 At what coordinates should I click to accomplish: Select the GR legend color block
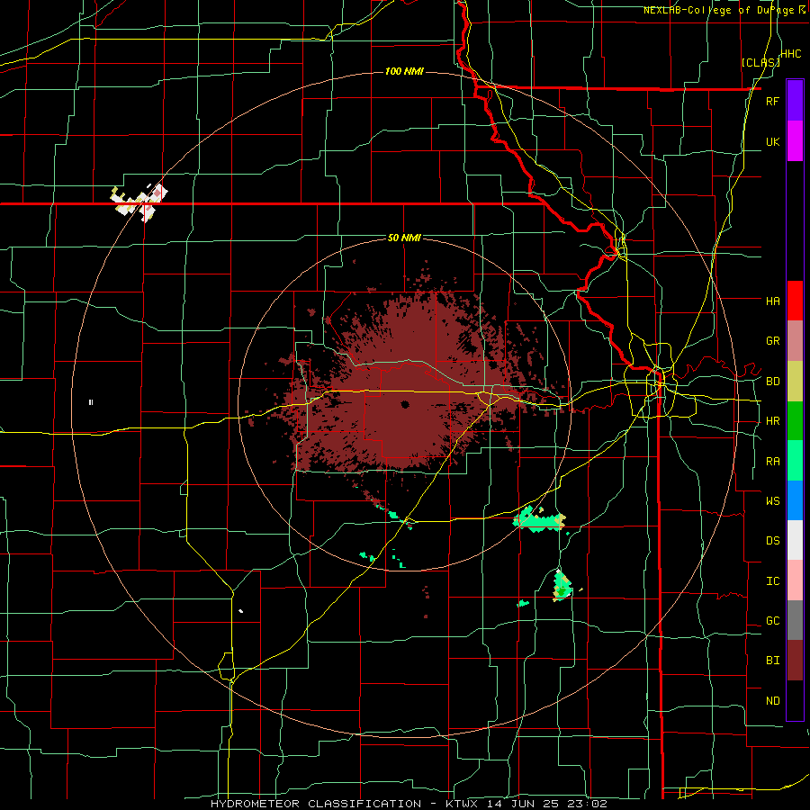pos(795,341)
